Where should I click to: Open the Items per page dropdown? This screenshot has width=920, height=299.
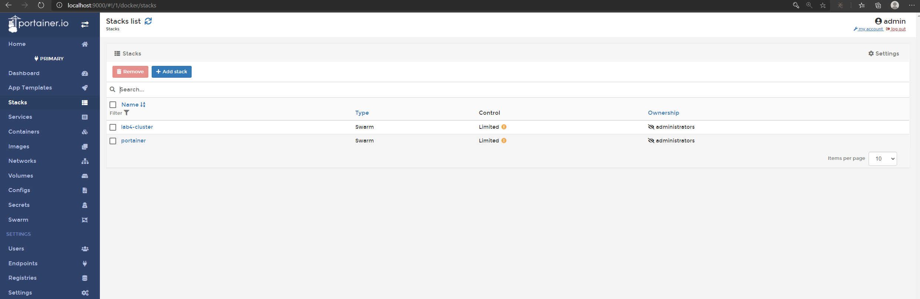883,159
